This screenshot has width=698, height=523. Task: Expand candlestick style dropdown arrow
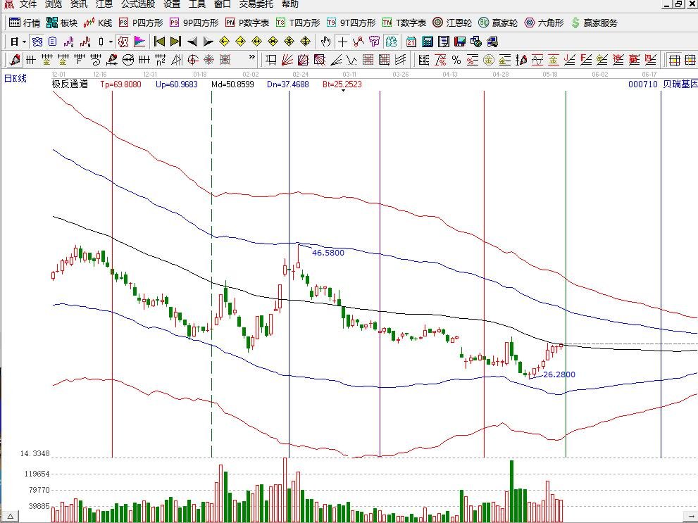point(111,42)
